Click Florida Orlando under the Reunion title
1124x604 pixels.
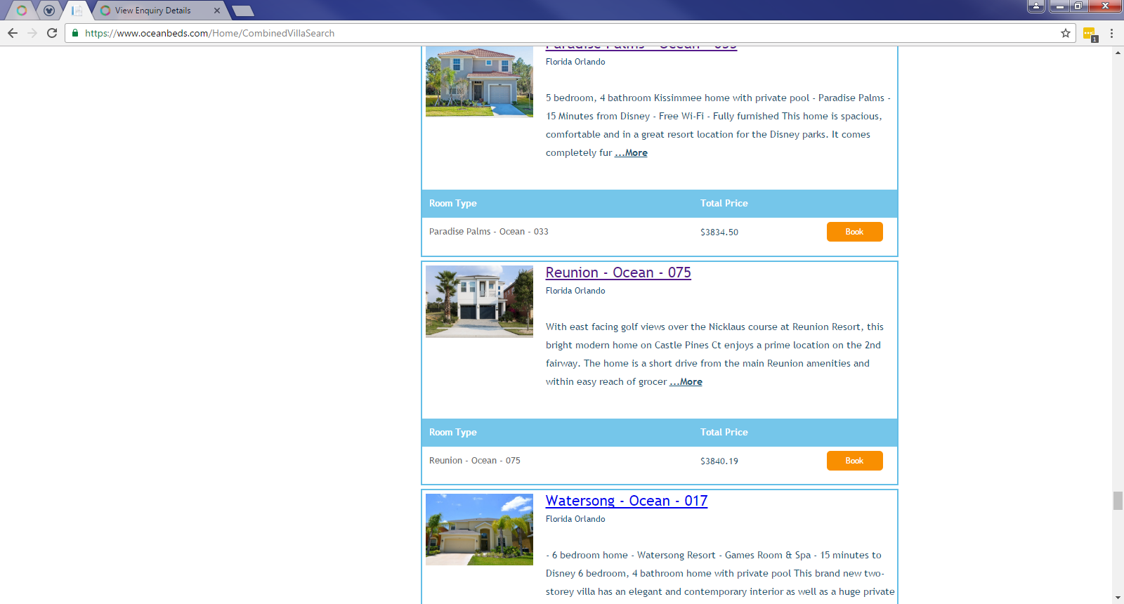[575, 291]
